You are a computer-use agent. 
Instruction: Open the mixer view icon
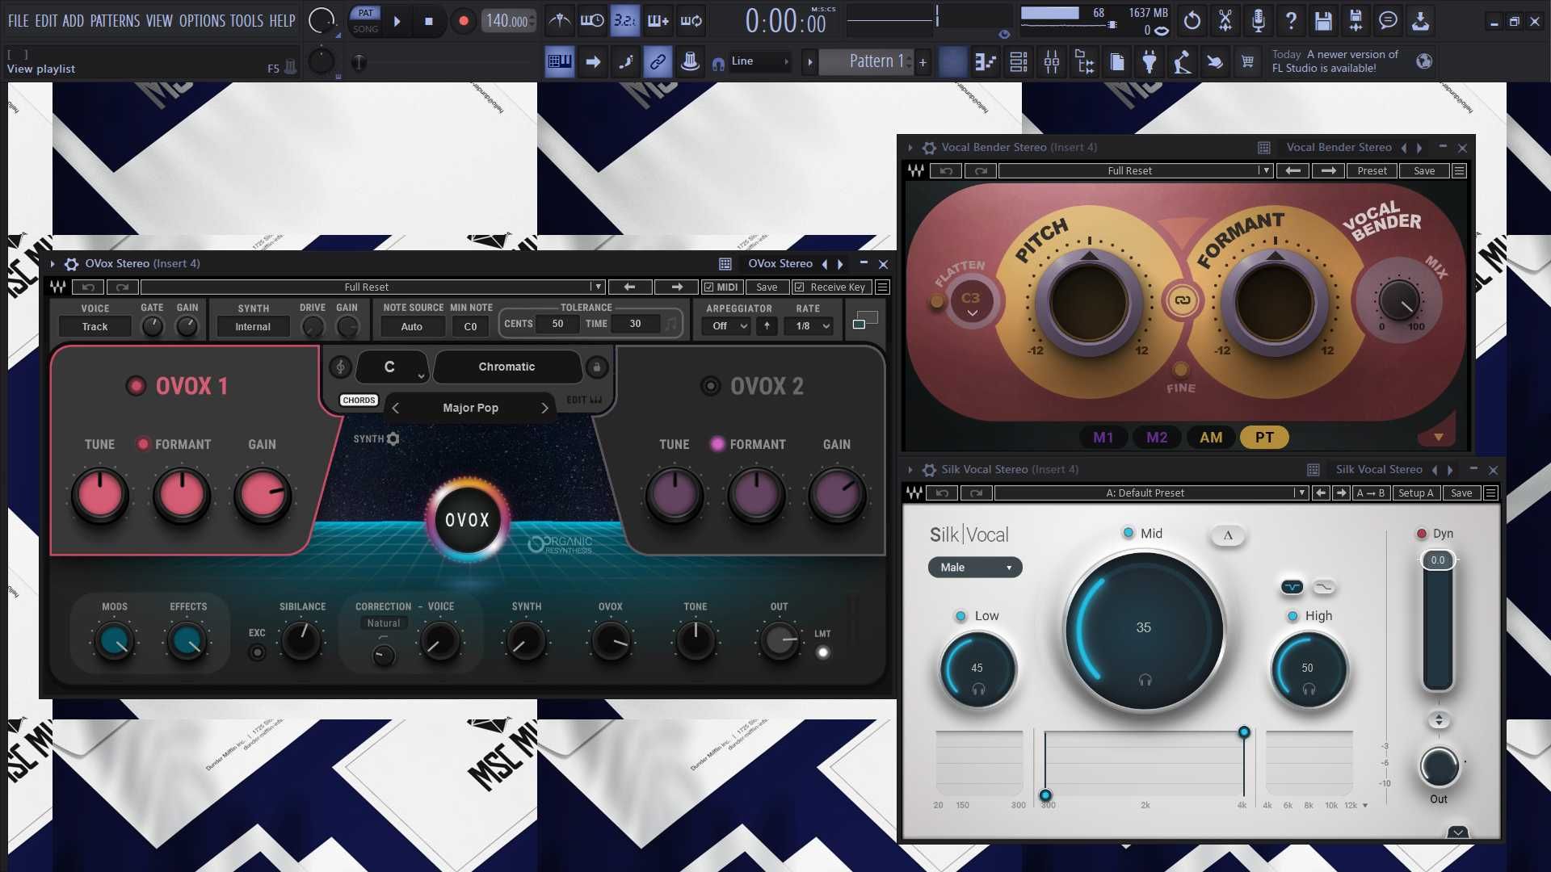(x=1052, y=61)
